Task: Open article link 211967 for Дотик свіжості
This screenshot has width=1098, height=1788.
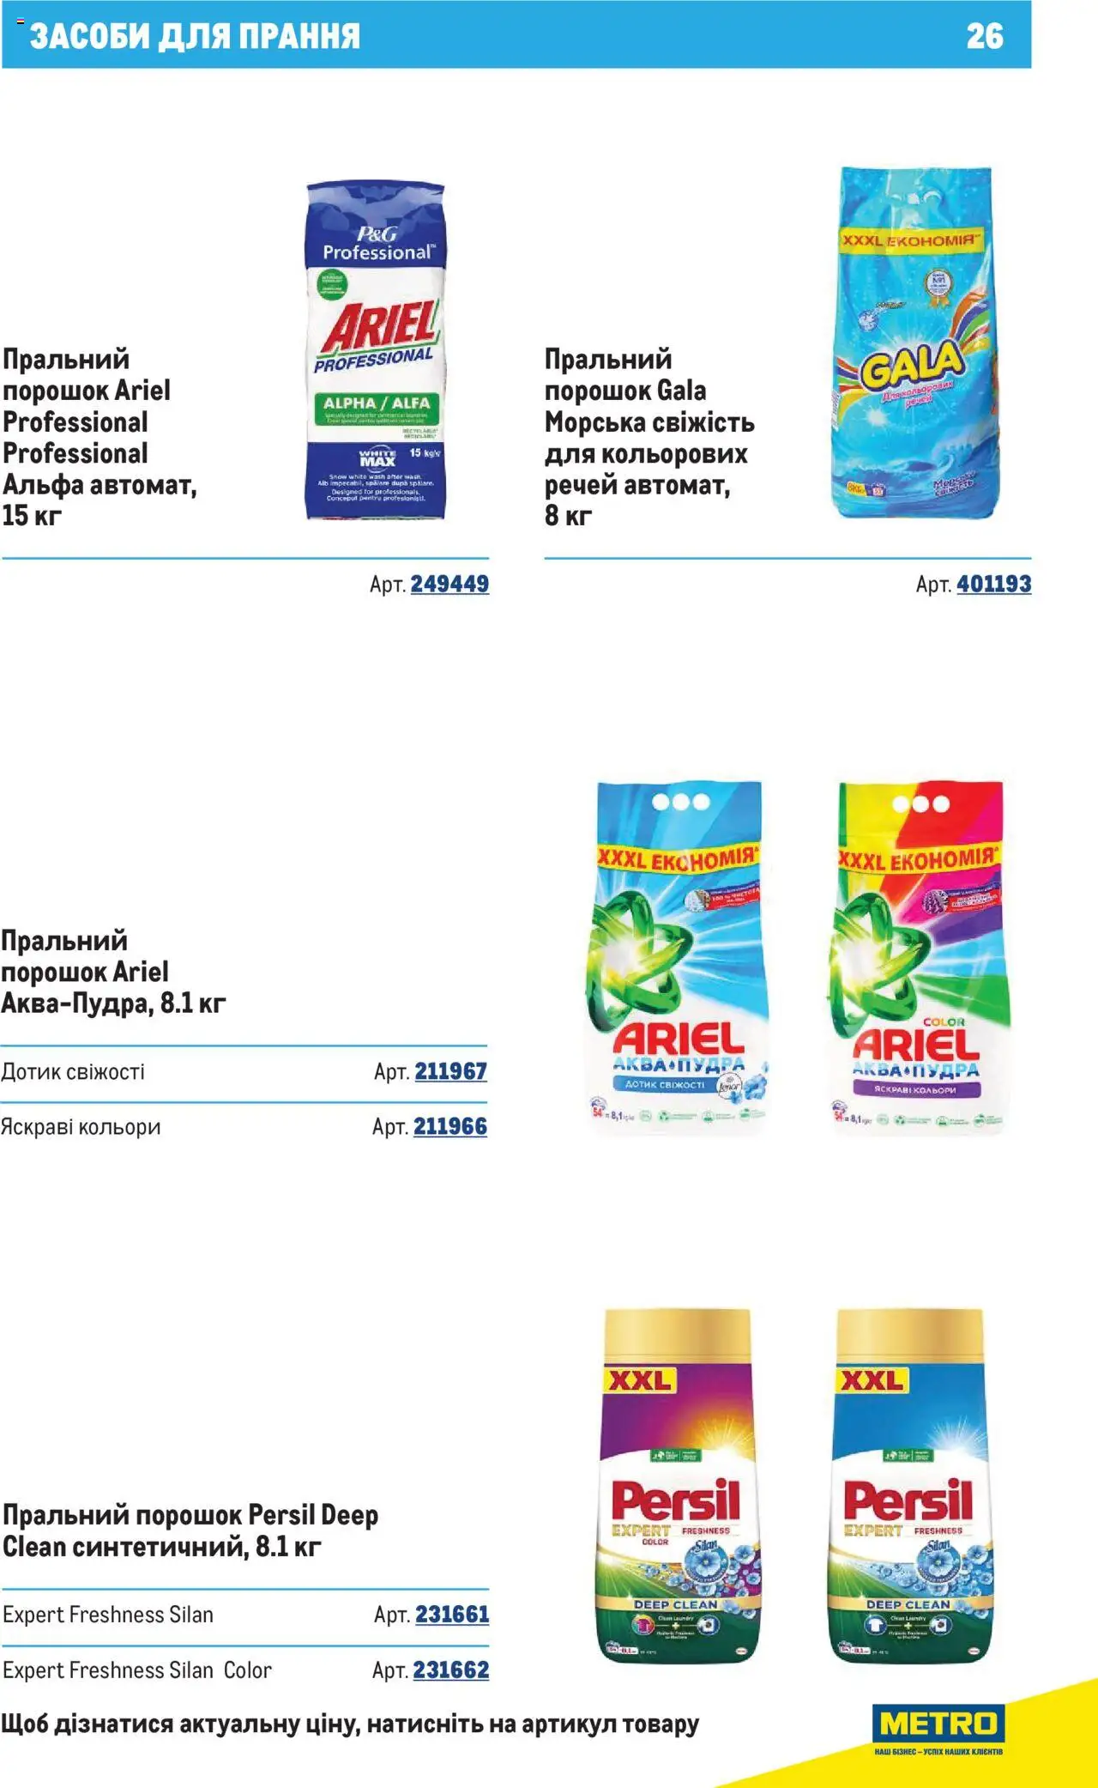Action: [x=450, y=1072]
